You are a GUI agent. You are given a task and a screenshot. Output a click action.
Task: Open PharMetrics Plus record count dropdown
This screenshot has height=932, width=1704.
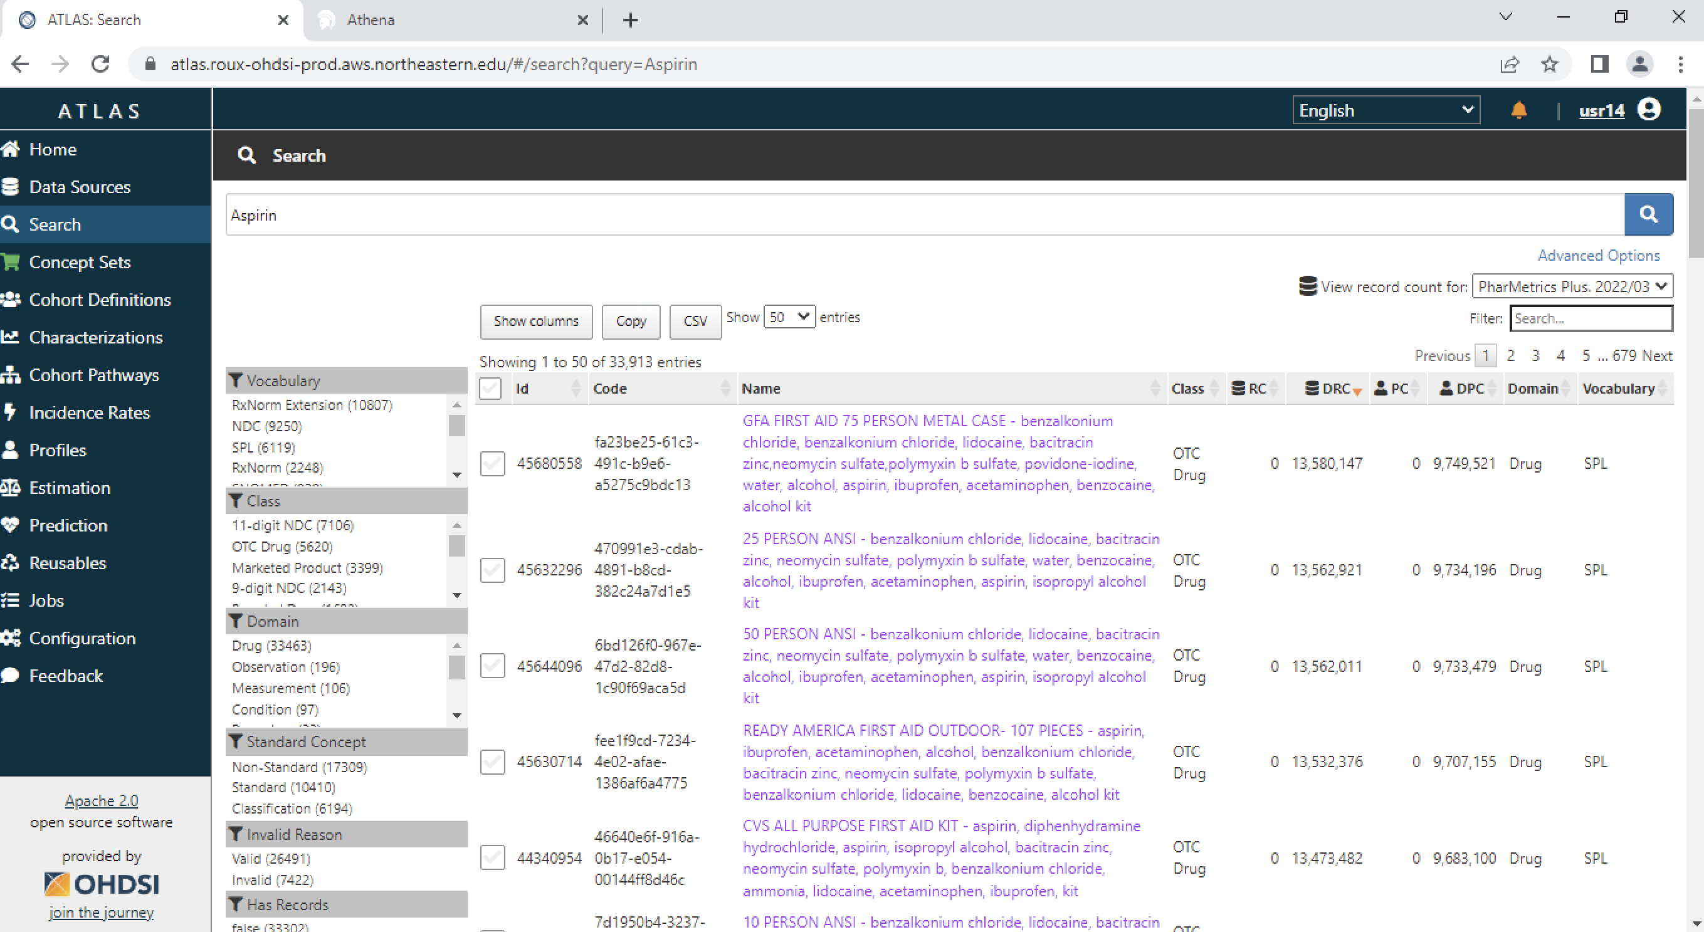(x=1572, y=286)
